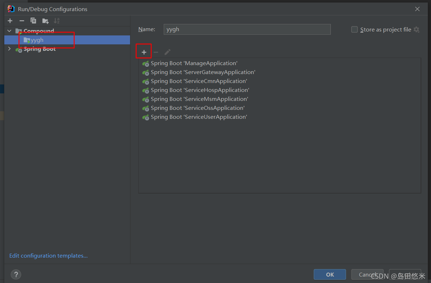
Task: Collapse the Compound tree node
Action: pos(9,31)
